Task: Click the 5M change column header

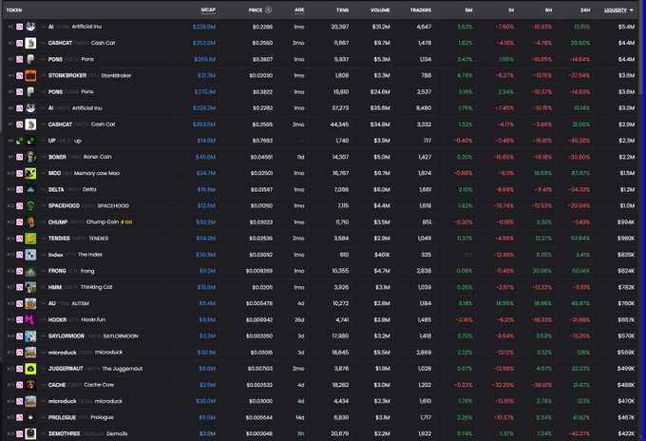Action: [x=469, y=10]
